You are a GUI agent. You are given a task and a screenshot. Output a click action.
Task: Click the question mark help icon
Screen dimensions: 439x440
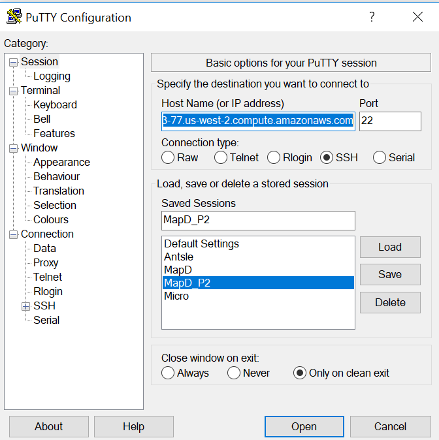(x=372, y=18)
